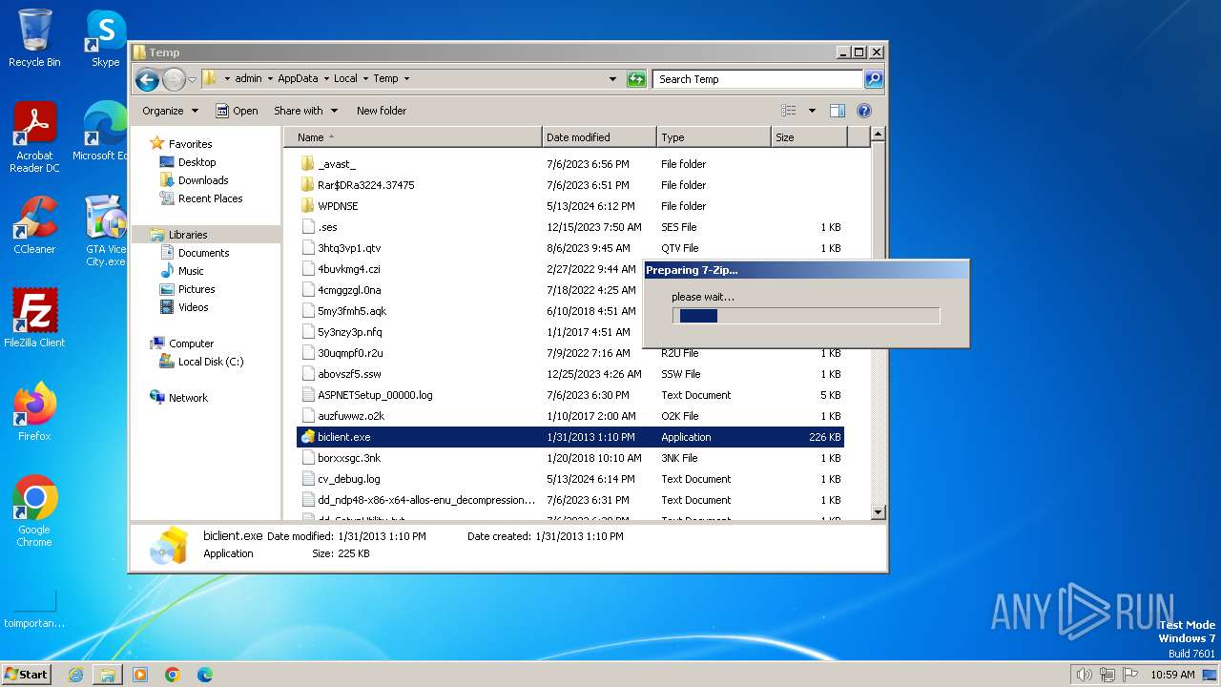Screen dimensions: 1221x687
Task: Select Favorites in navigation pane
Action: (x=190, y=144)
